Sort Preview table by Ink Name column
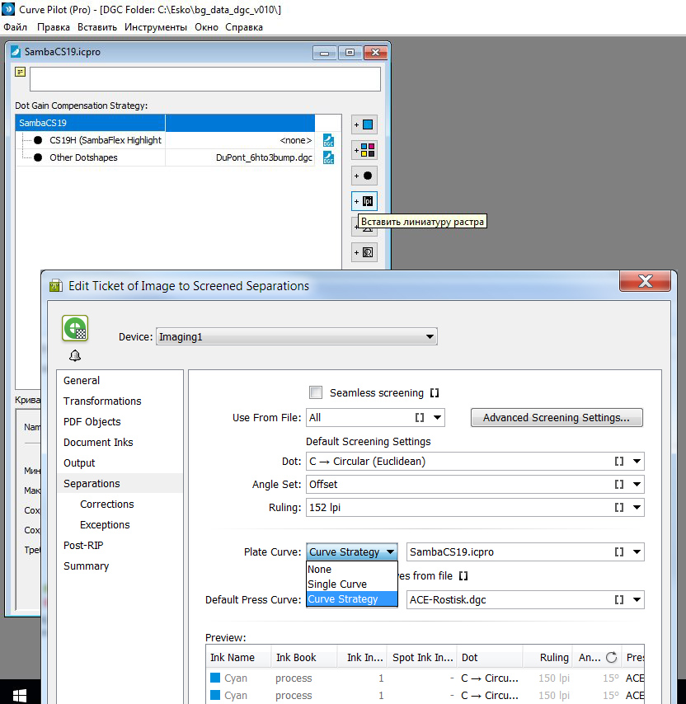This screenshot has width=686, height=704. click(x=238, y=657)
